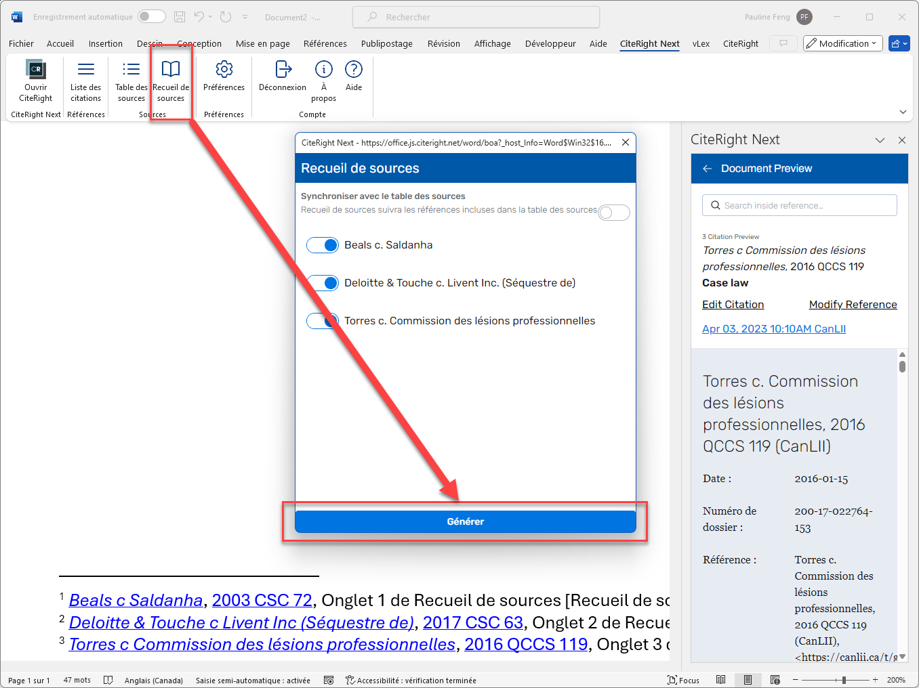Collapse the ribbon with chevron

[903, 112]
